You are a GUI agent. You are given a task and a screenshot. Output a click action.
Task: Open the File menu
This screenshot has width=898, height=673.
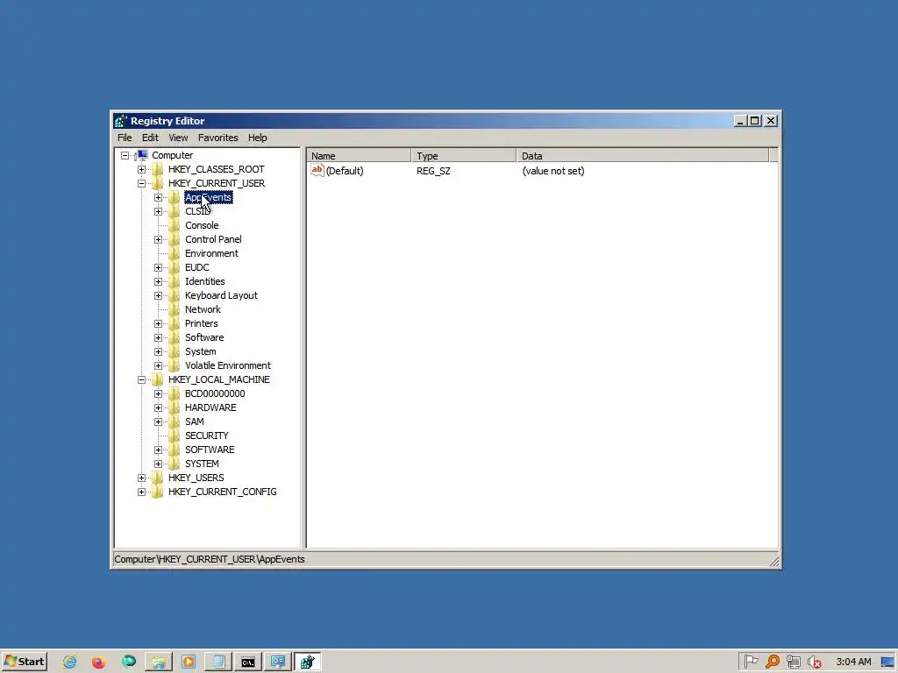[x=125, y=138]
